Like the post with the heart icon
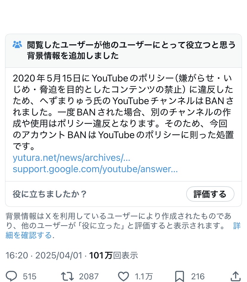 (123, 276)
